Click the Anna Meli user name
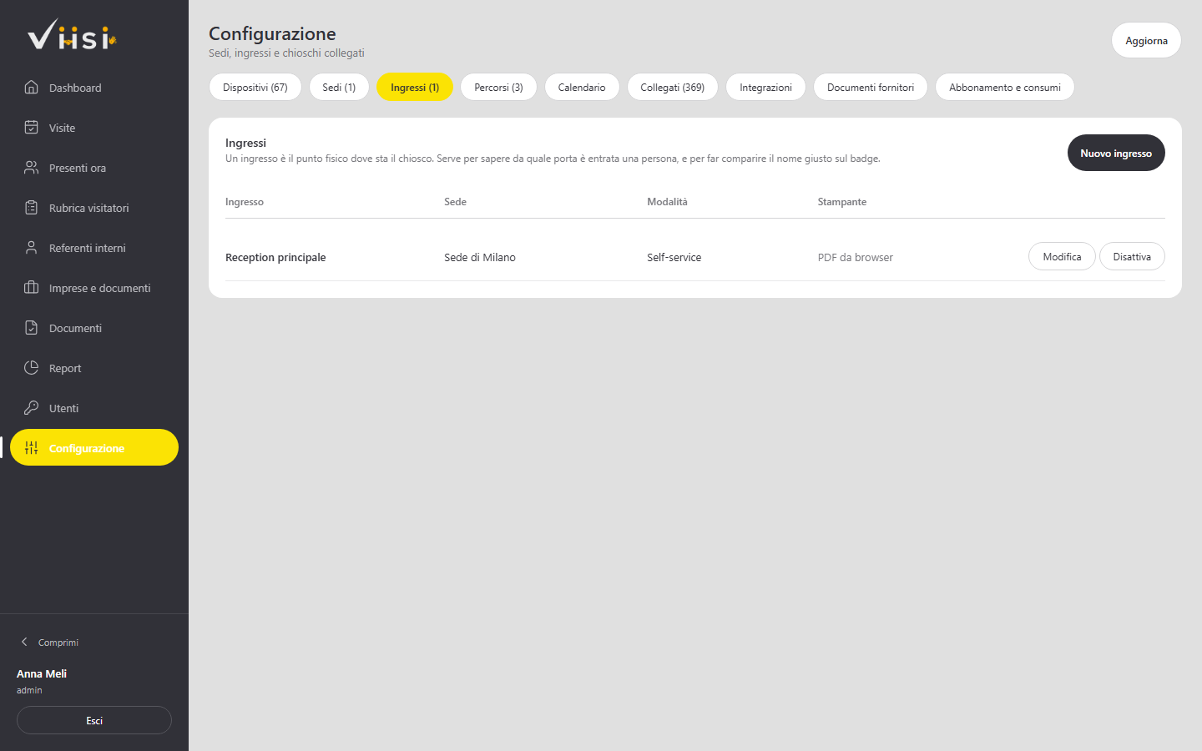This screenshot has height=751, width=1202. (x=42, y=673)
